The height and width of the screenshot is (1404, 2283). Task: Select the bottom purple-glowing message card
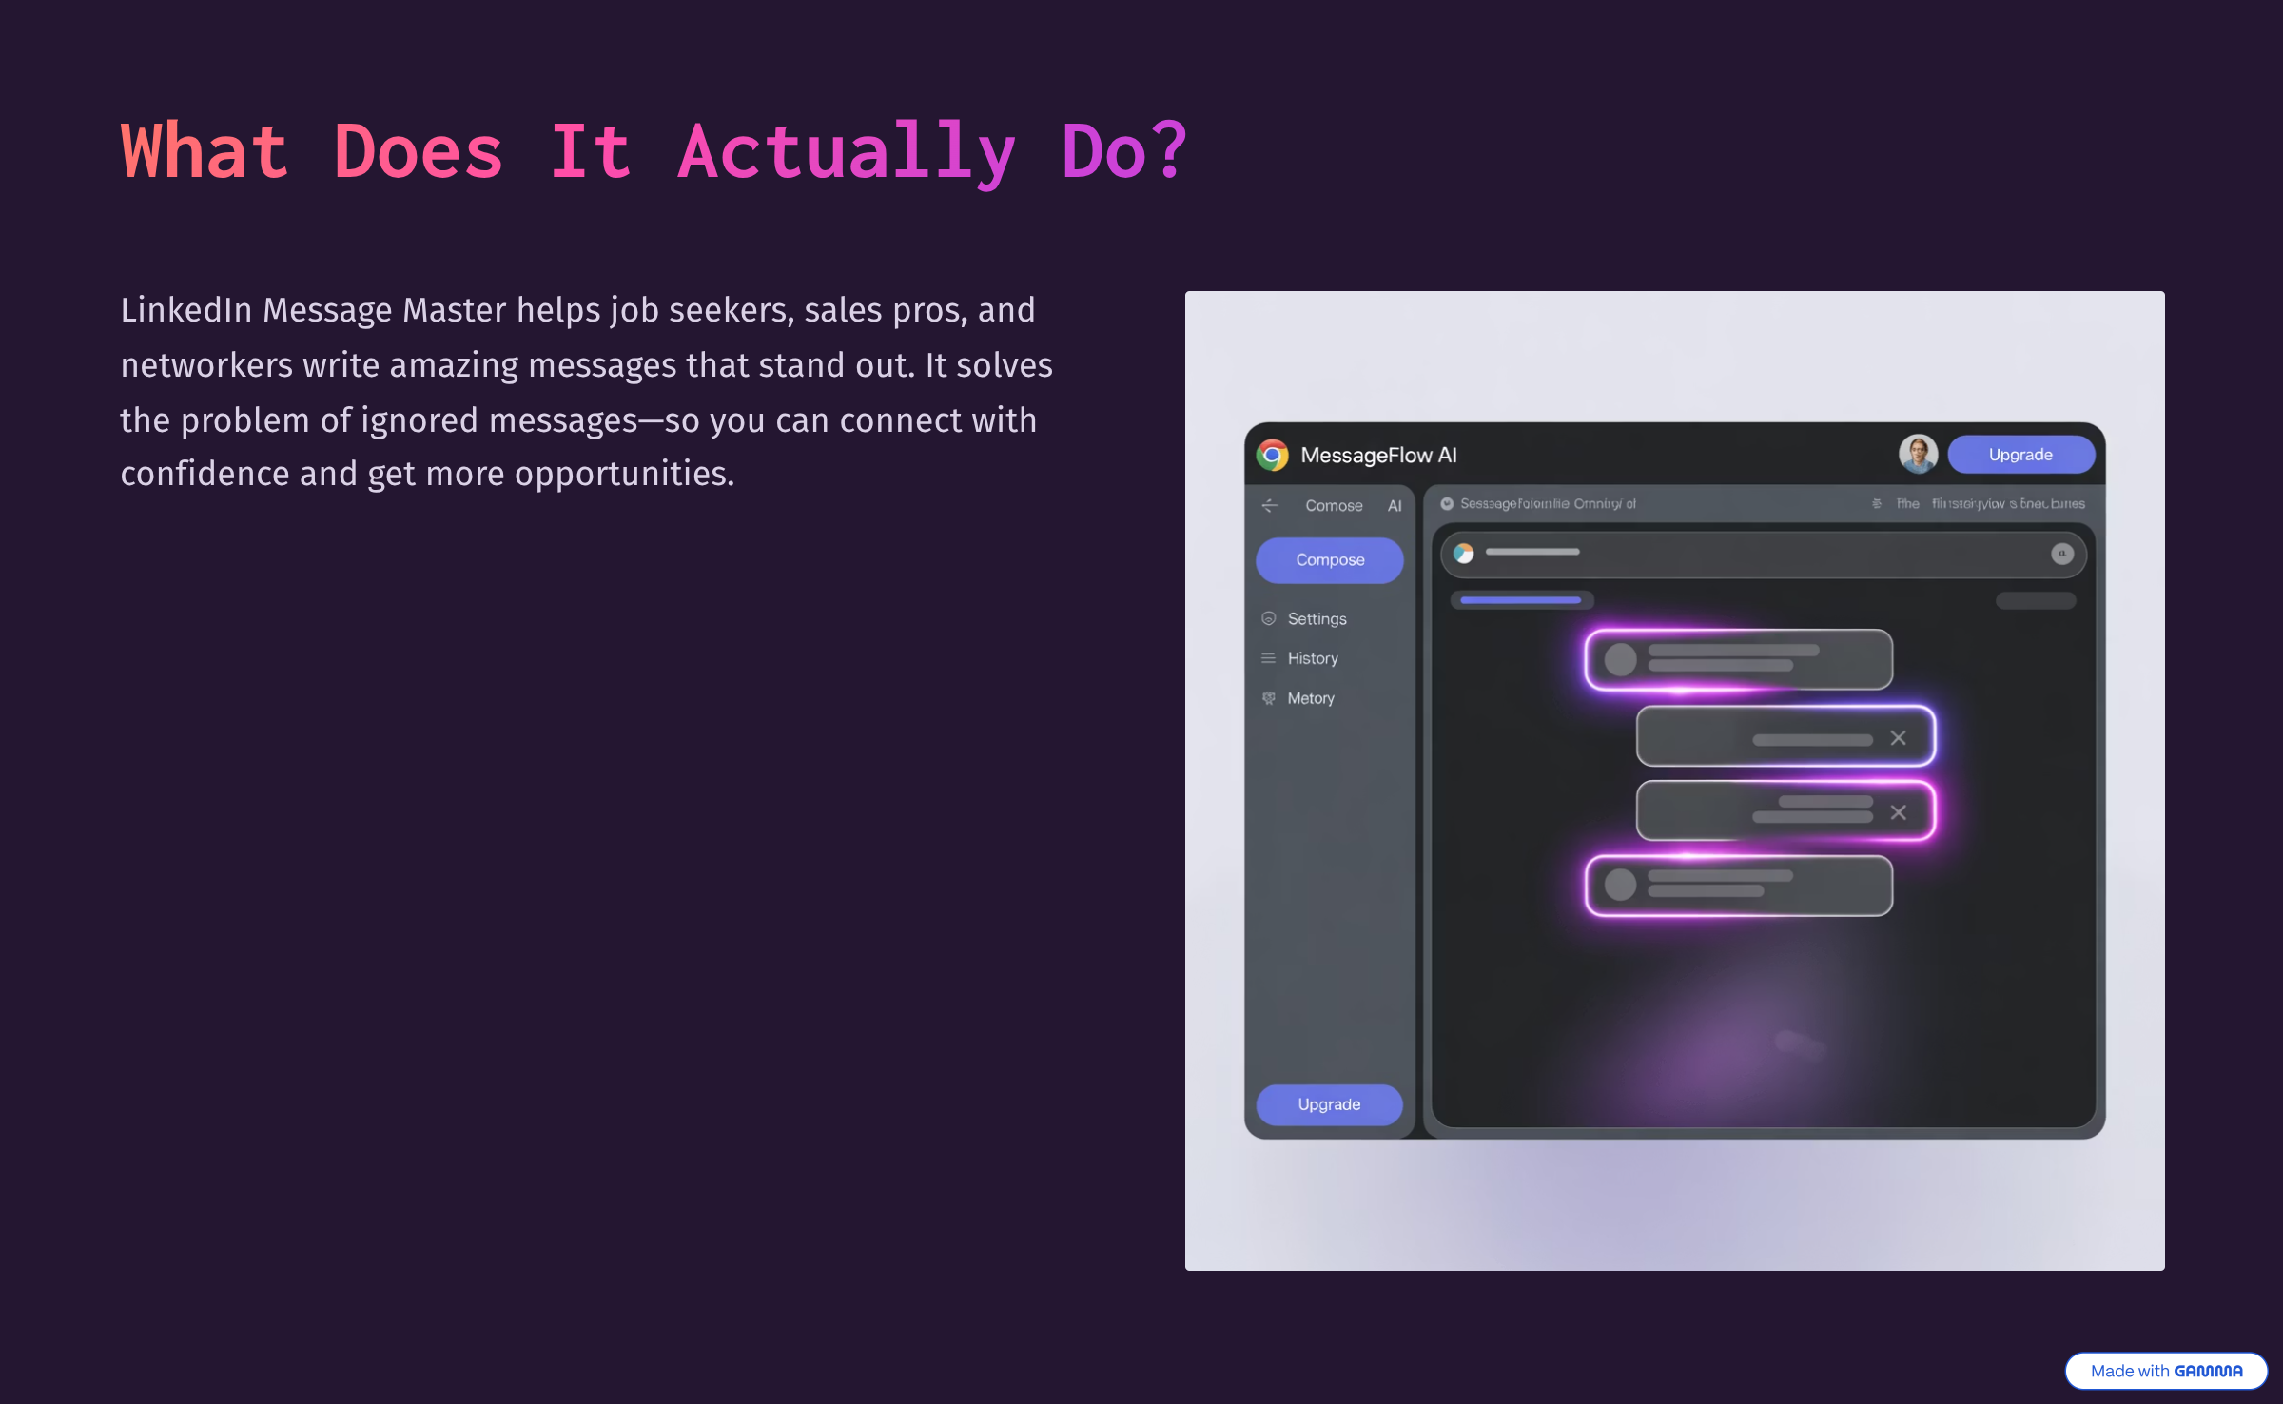[1739, 886]
